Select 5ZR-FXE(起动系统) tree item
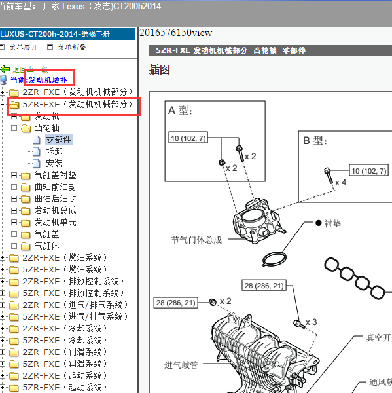Viewport: 392px width, 393px height. pyautogui.click(x=65, y=387)
